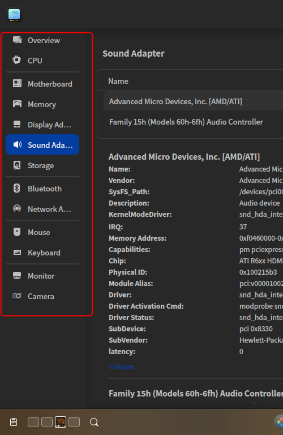
Task: Switch to the third workspace thumbnail
Action: point(61,422)
